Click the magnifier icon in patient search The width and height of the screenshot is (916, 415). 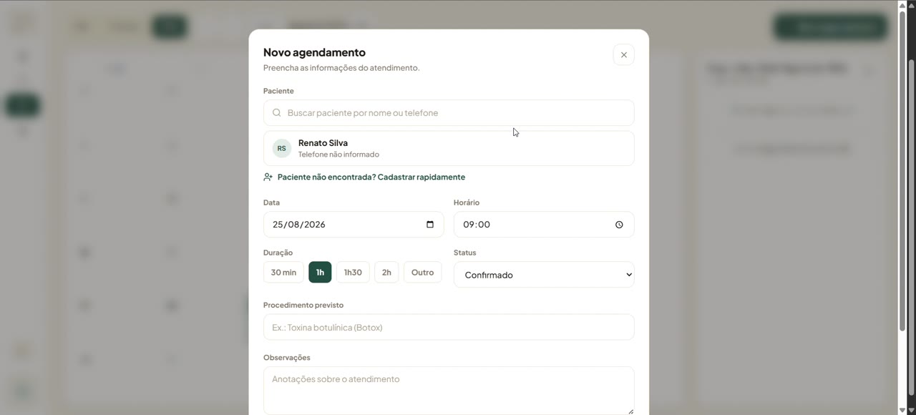(x=277, y=113)
